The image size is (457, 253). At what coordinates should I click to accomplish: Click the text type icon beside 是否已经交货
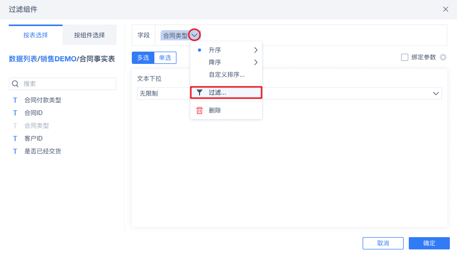[x=15, y=151]
